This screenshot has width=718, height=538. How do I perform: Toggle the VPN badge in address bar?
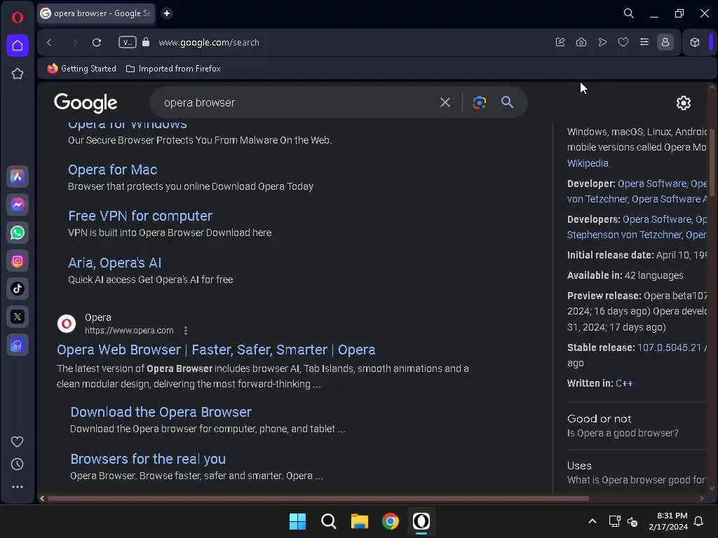click(128, 42)
